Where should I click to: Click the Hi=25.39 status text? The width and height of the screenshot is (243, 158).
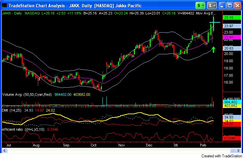pos(137,13)
